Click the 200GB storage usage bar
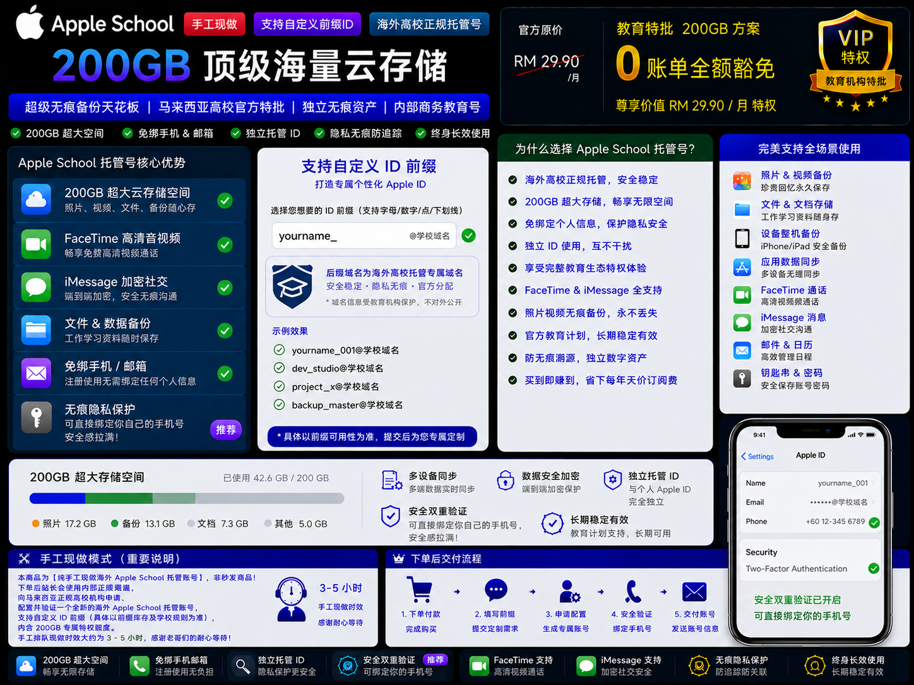Screen dimensions: 914x685 pyautogui.click(x=187, y=498)
